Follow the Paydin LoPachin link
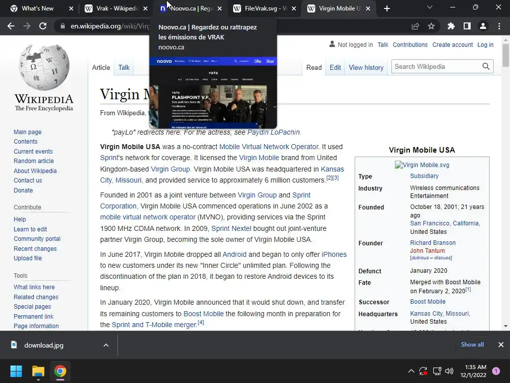The height and width of the screenshot is (383, 510). click(273, 132)
